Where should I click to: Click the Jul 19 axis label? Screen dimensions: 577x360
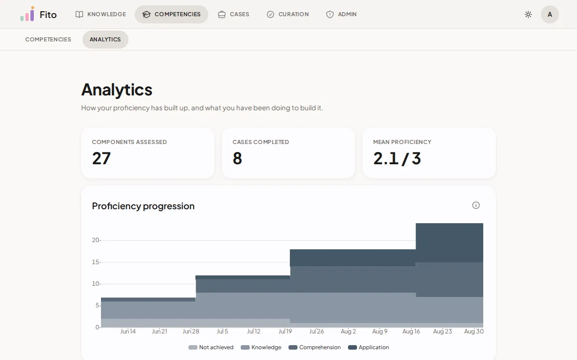click(x=285, y=332)
